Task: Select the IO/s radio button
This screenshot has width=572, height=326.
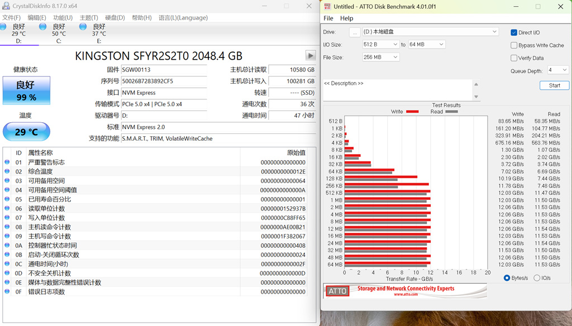Action: coord(537,278)
